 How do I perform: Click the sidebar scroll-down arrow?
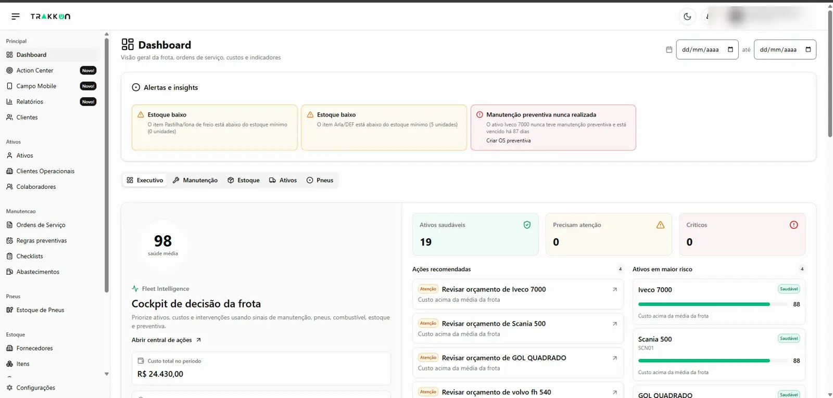click(x=107, y=374)
